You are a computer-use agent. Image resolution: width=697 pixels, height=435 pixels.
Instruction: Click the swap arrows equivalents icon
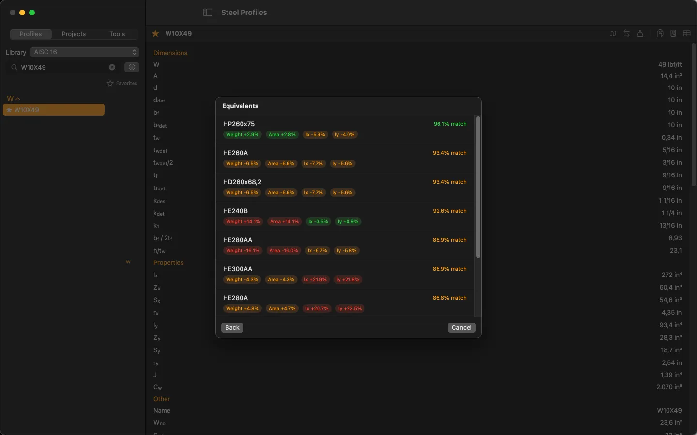point(627,33)
